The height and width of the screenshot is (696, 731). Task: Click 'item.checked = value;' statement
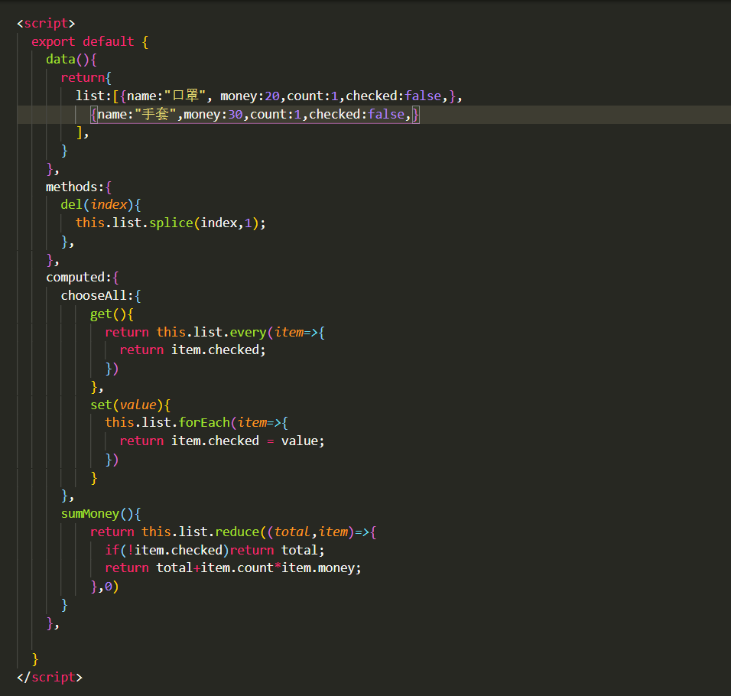tap(248, 441)
